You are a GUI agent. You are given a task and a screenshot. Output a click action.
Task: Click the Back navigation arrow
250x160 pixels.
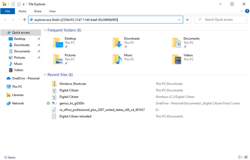pos(5,20)
